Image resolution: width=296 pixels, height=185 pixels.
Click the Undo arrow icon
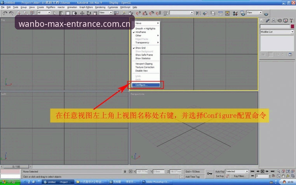pos(5,13)
